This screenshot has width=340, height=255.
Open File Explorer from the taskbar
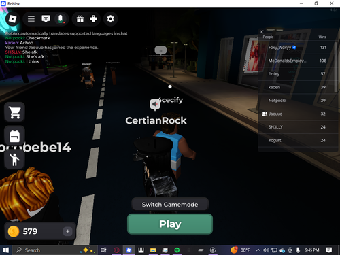click(x=153, y=250)
